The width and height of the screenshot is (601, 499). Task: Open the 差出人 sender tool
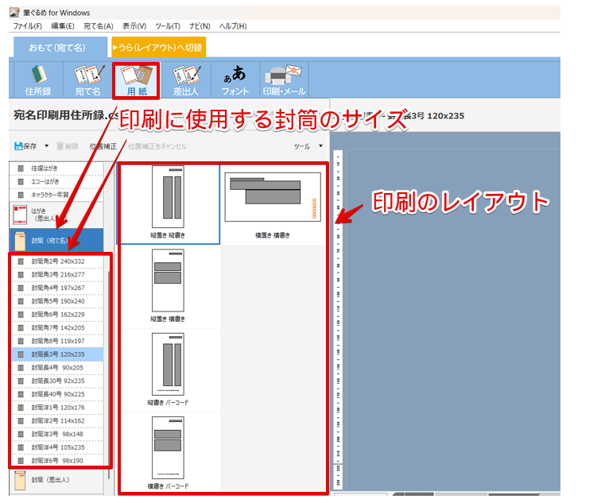(x=186, y=79)
